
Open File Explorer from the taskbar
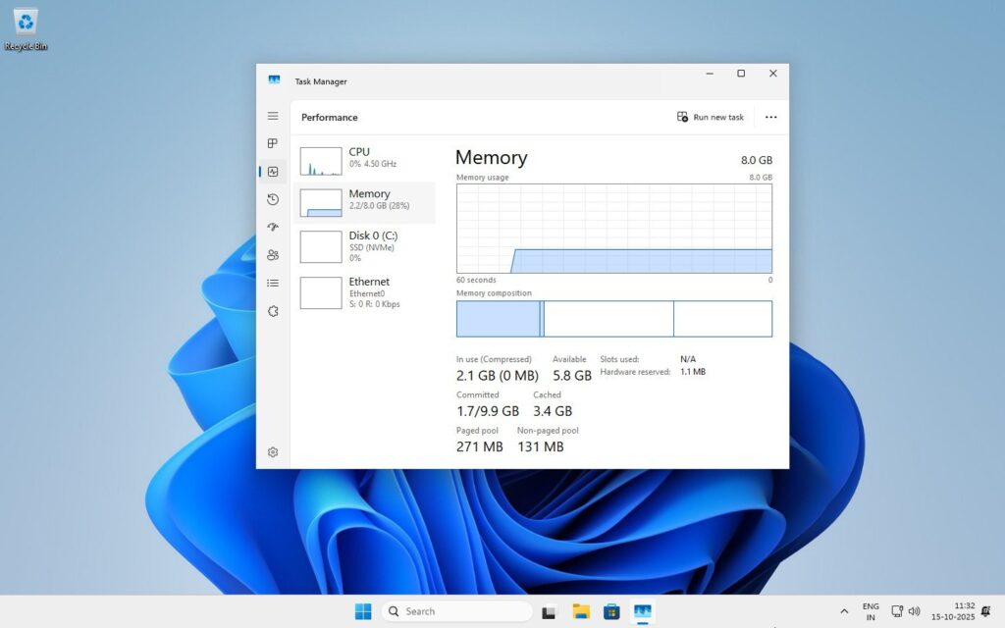(x=579, y=610)
